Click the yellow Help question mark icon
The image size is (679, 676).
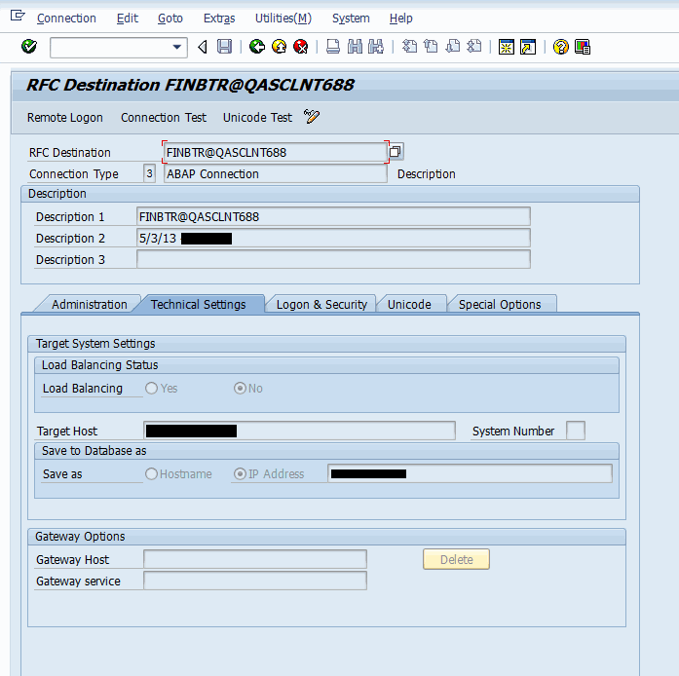coord(561,47)
